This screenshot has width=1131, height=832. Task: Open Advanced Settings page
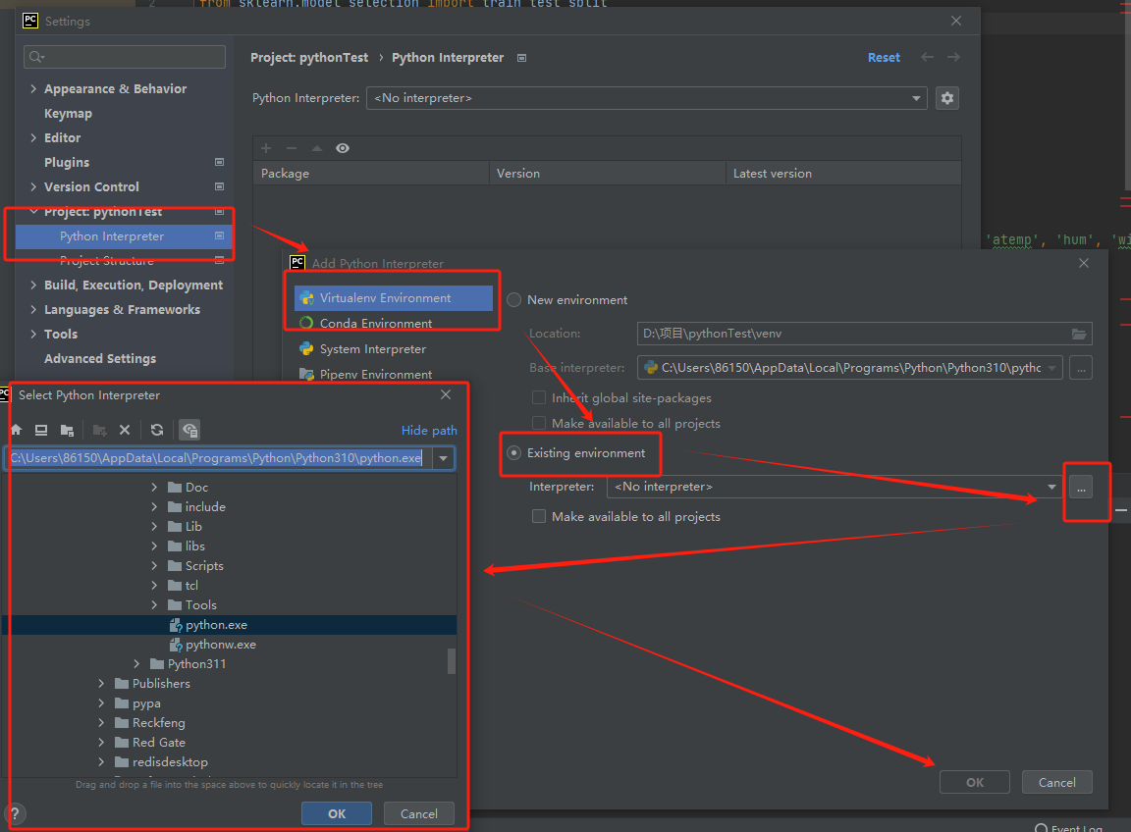[99, 358]
